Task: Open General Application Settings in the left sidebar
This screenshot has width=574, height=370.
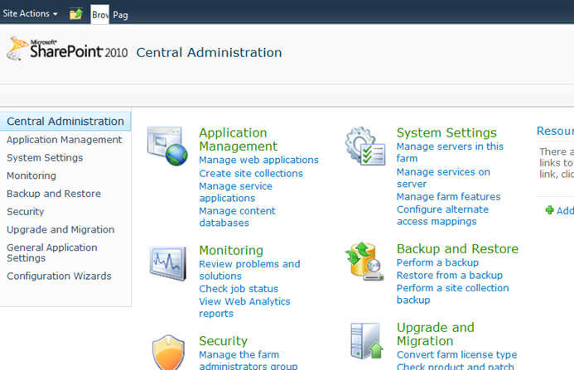Action: (x=52, y=252)
